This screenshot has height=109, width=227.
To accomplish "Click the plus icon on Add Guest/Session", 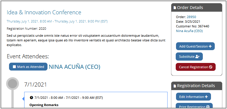I will 210,46.
